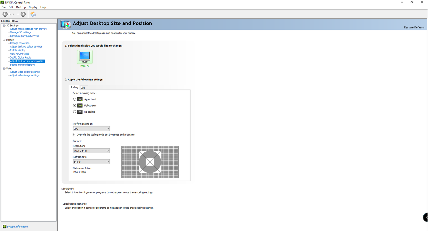Choose the Full-screen radio button
This screenshot has height=231, width=428.
(75, 105)
